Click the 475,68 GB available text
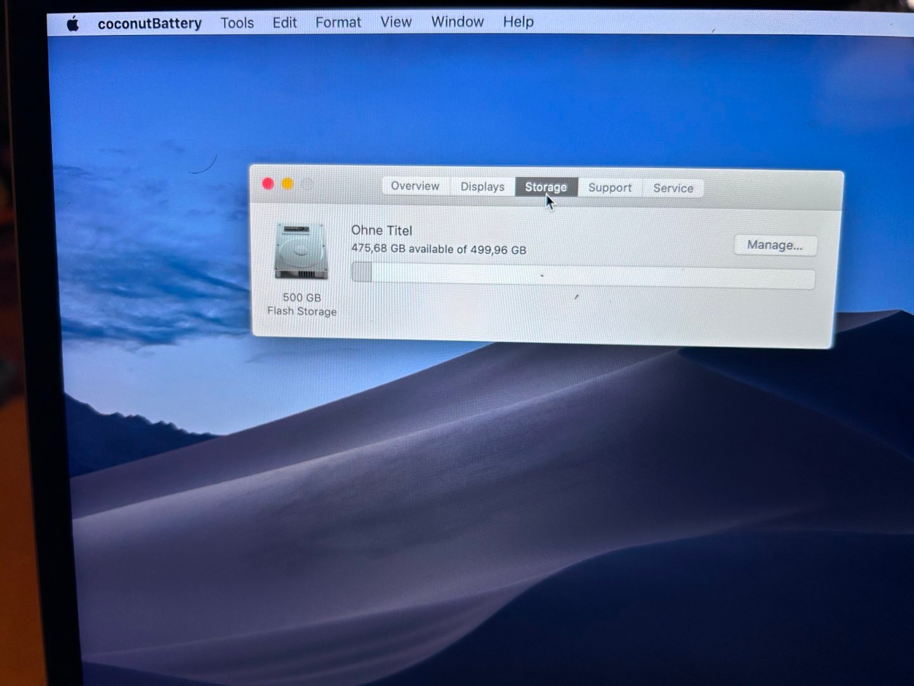The width and height of the screenshot is (914, 686). (439, 249)
